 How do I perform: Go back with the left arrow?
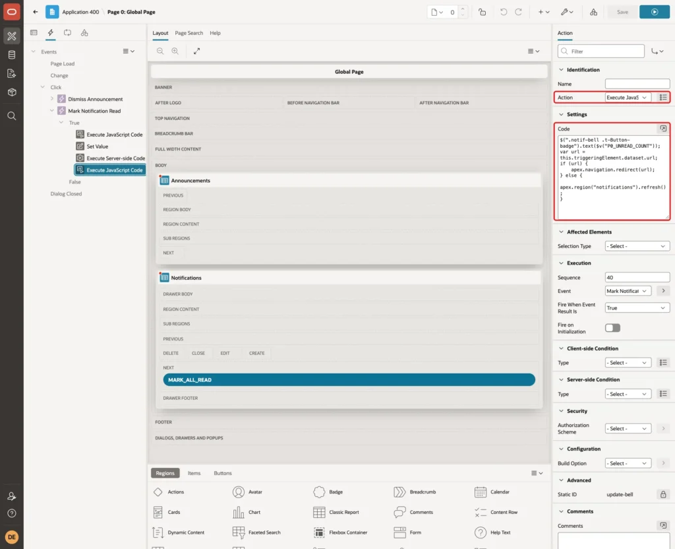[x=36, y=12]
